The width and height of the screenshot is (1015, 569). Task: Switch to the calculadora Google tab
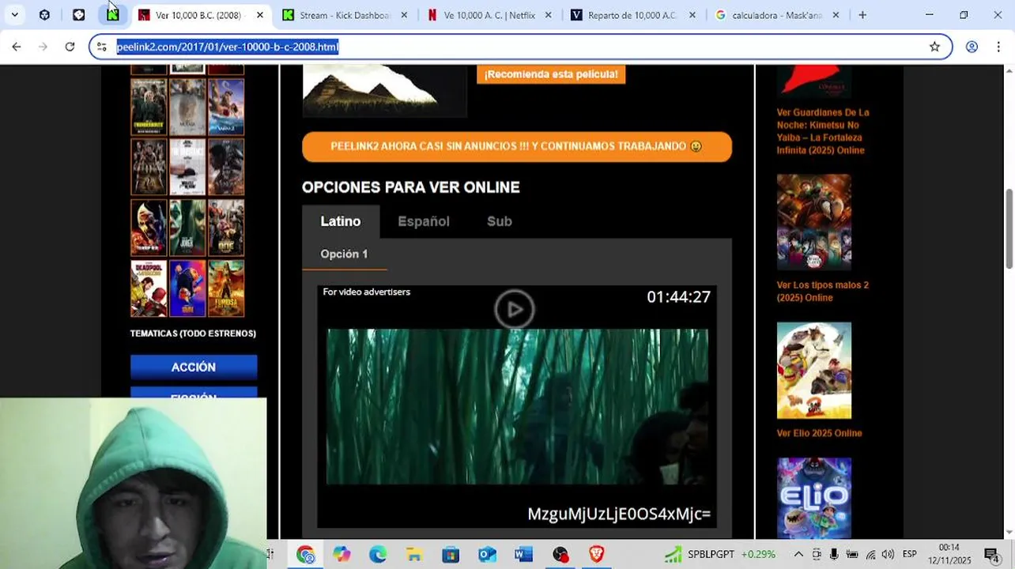pyautogui.click(x=778, y=15)
